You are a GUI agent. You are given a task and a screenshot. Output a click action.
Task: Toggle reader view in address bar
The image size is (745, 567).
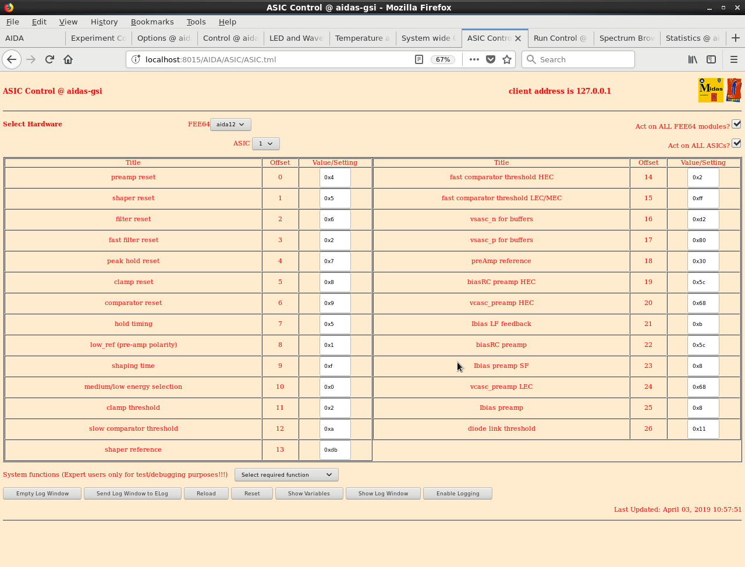418,59
